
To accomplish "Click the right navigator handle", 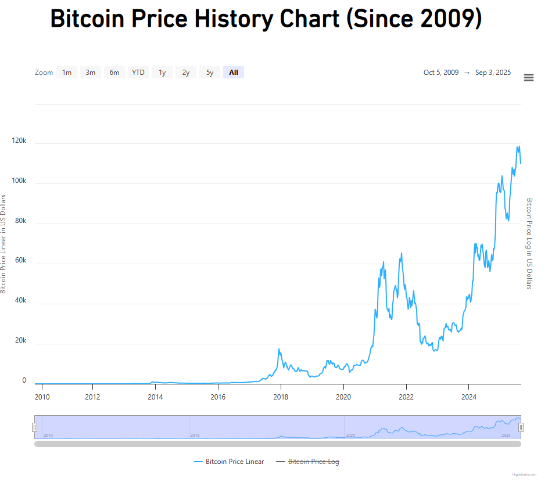I will (521, 427).
